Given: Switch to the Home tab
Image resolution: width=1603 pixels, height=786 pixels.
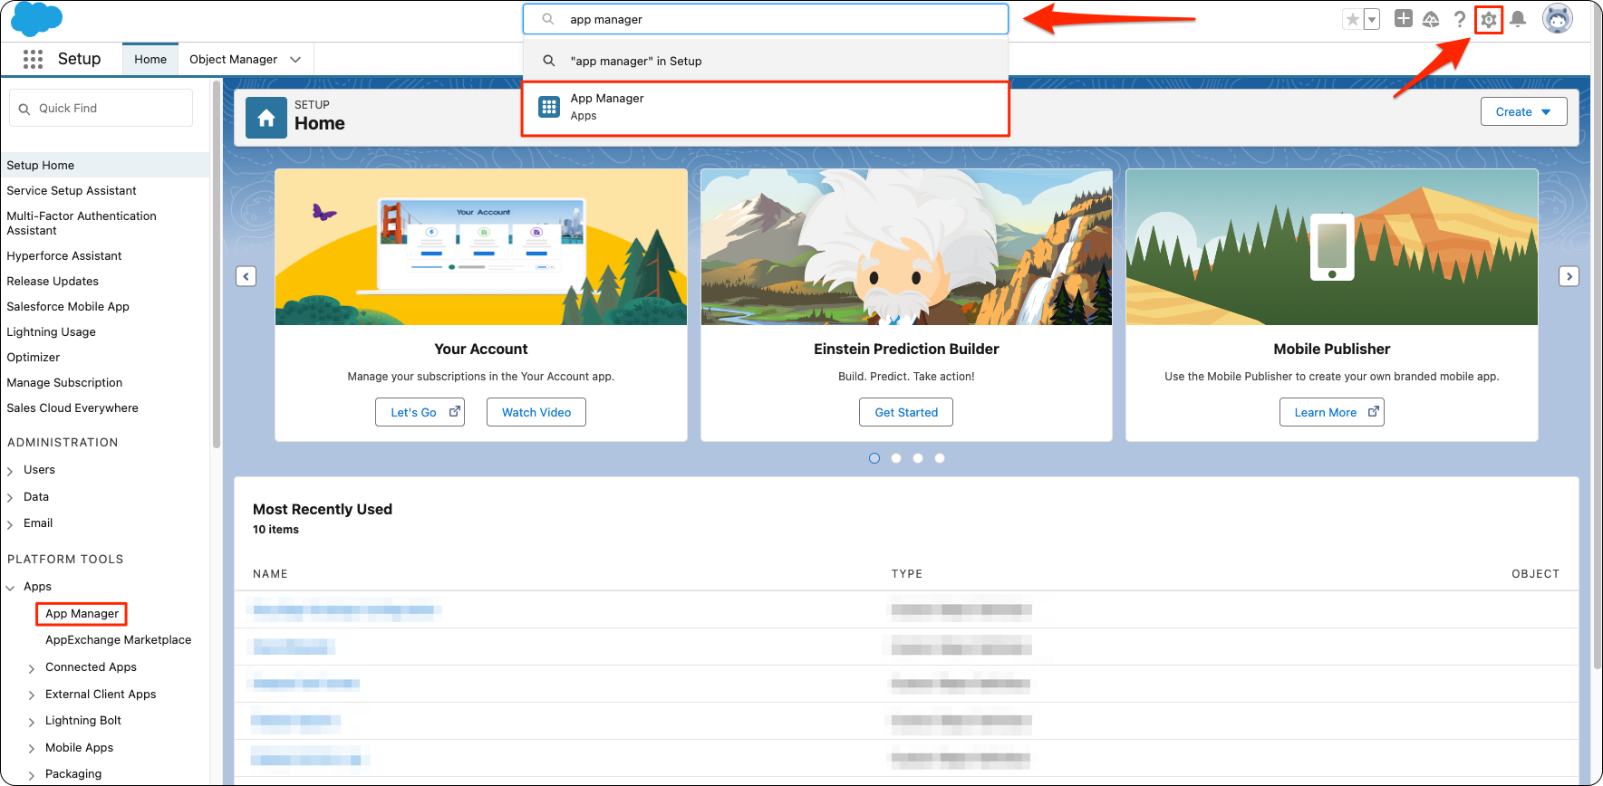Looking at the screenshot, I should pos(150,59).
